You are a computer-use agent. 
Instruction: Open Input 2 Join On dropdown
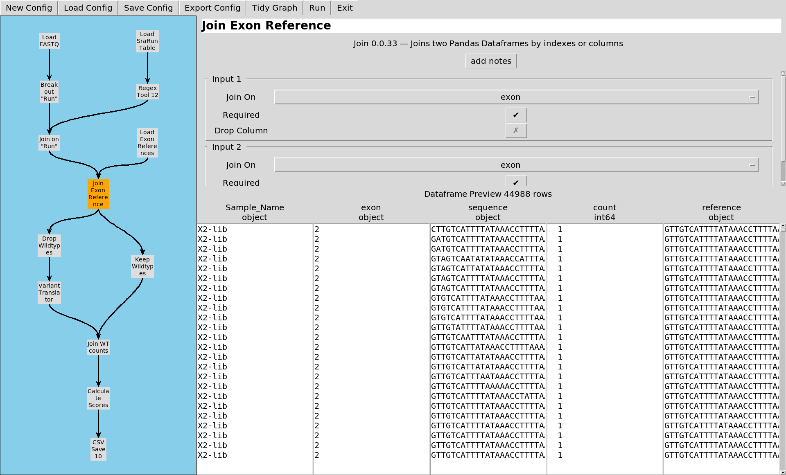[516, 165]
